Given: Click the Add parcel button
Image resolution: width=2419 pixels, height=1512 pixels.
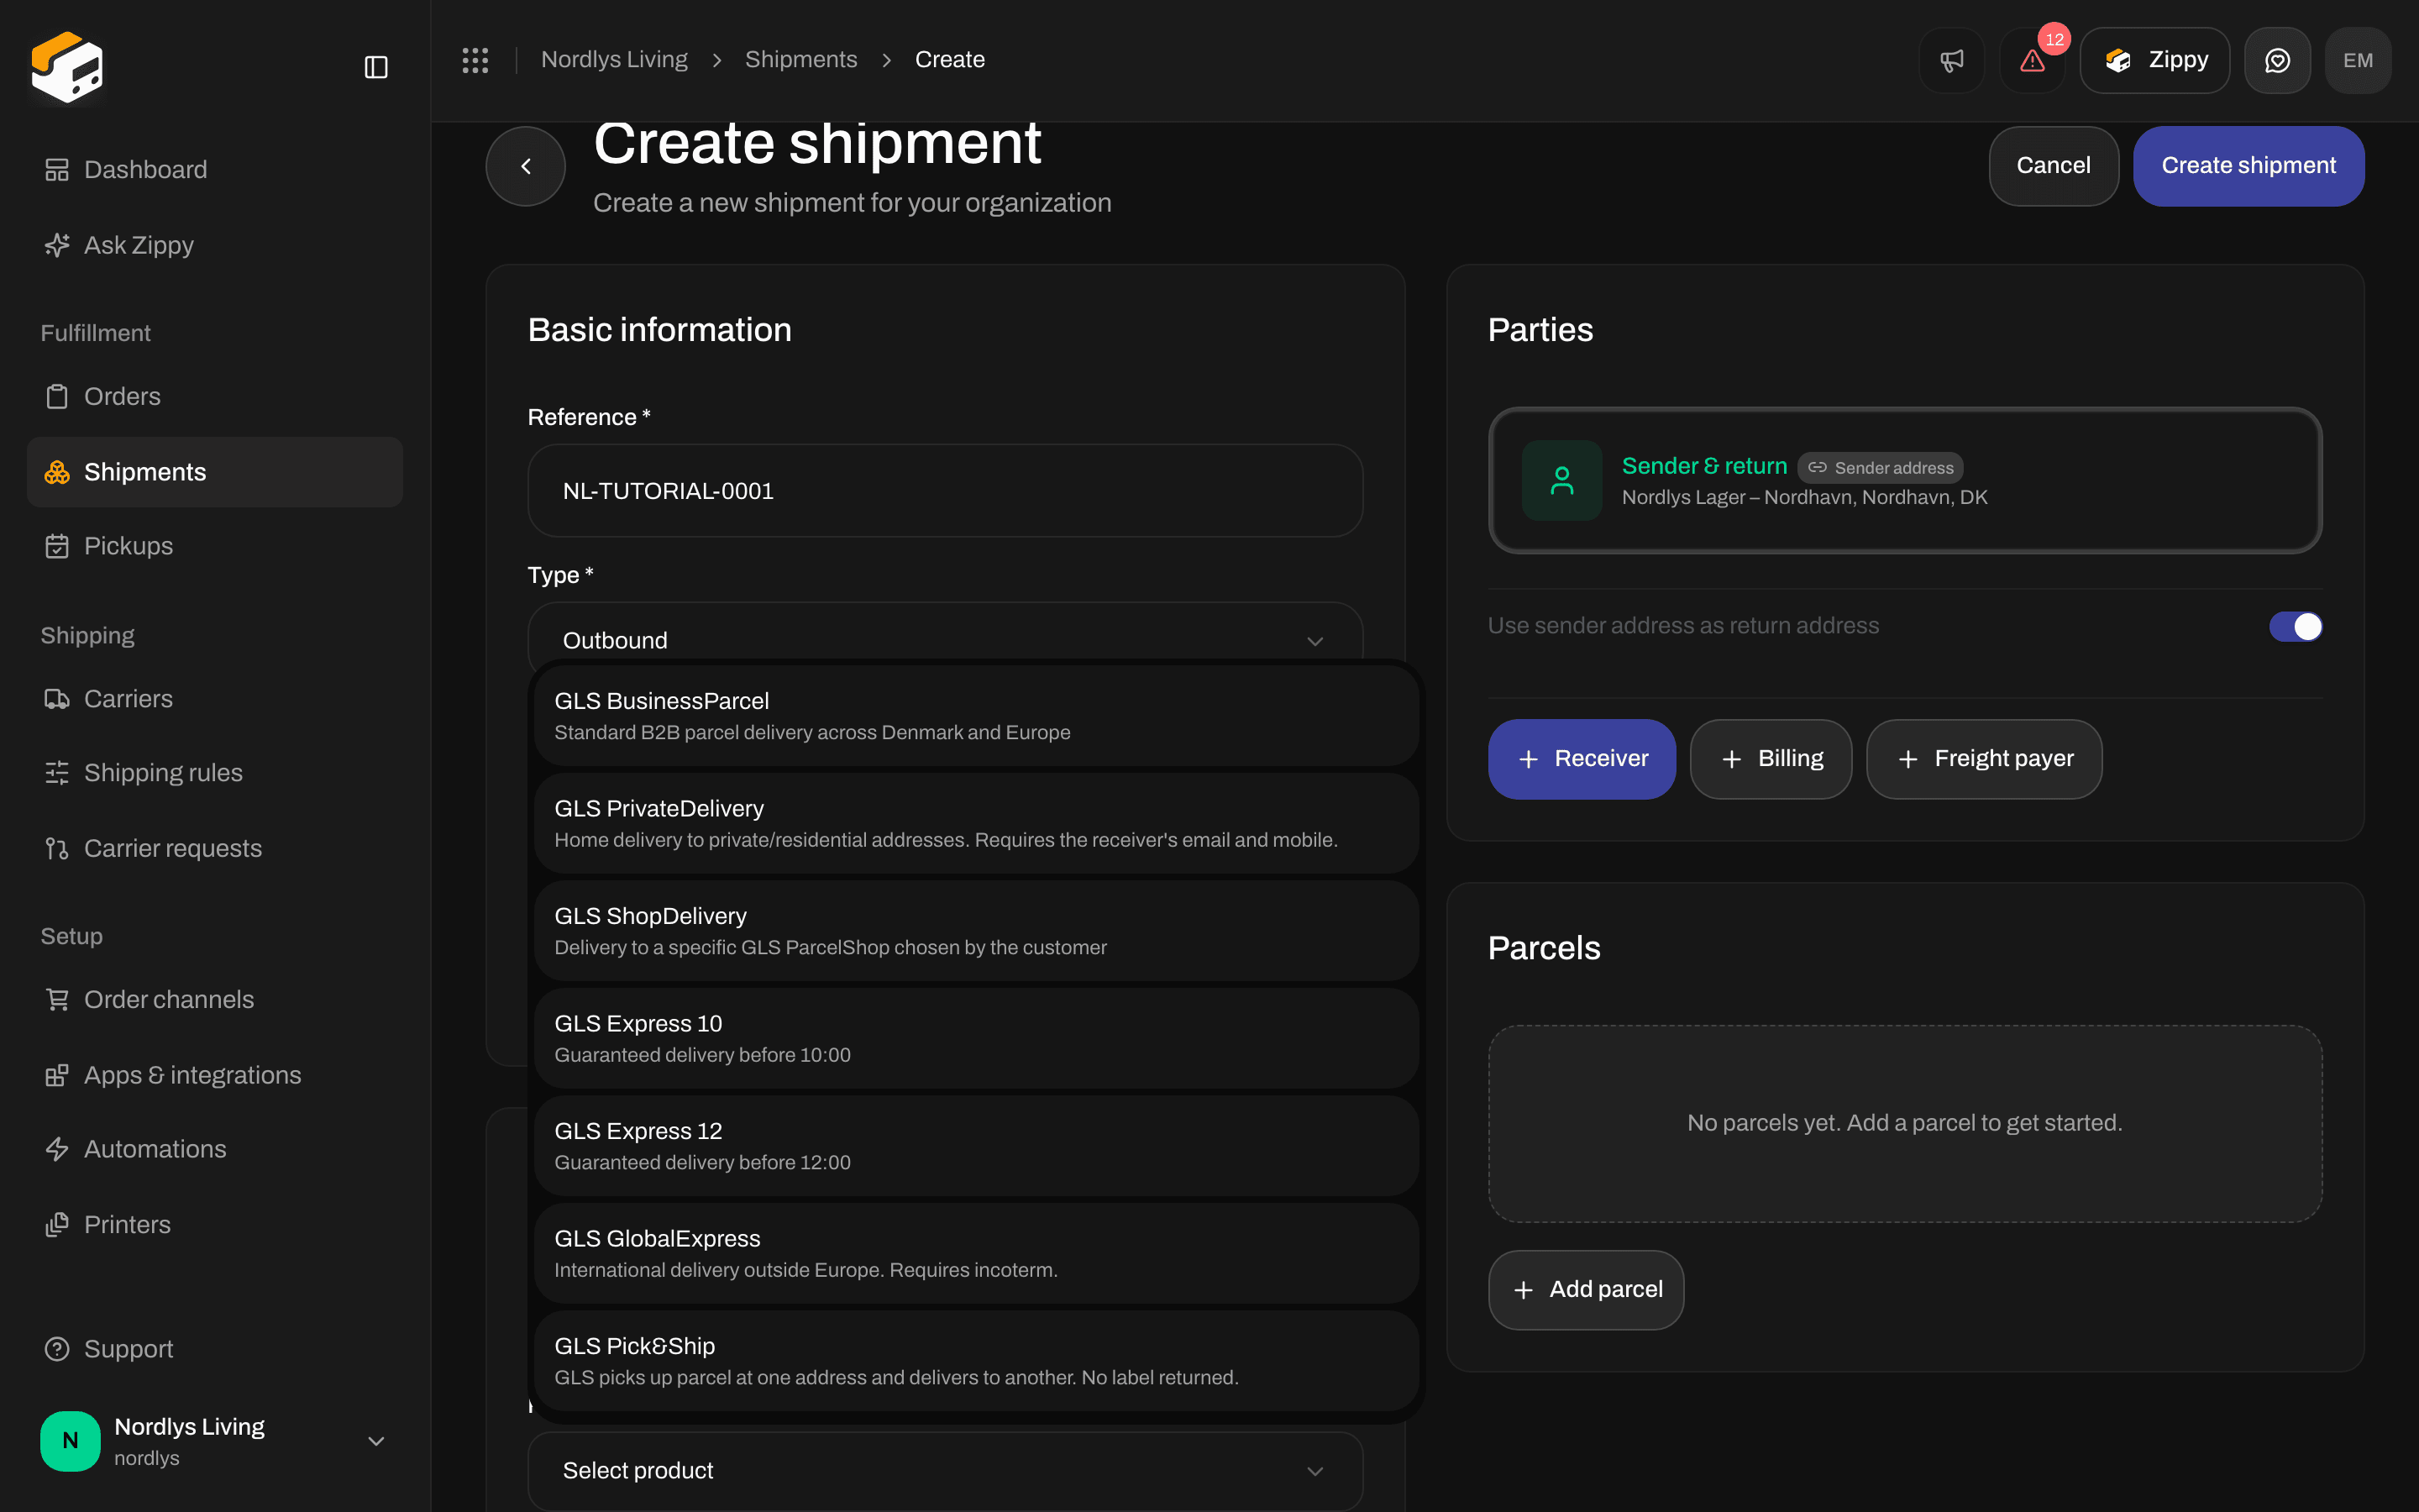Looking at the screenshot, I should (x=1585, y=1290).
